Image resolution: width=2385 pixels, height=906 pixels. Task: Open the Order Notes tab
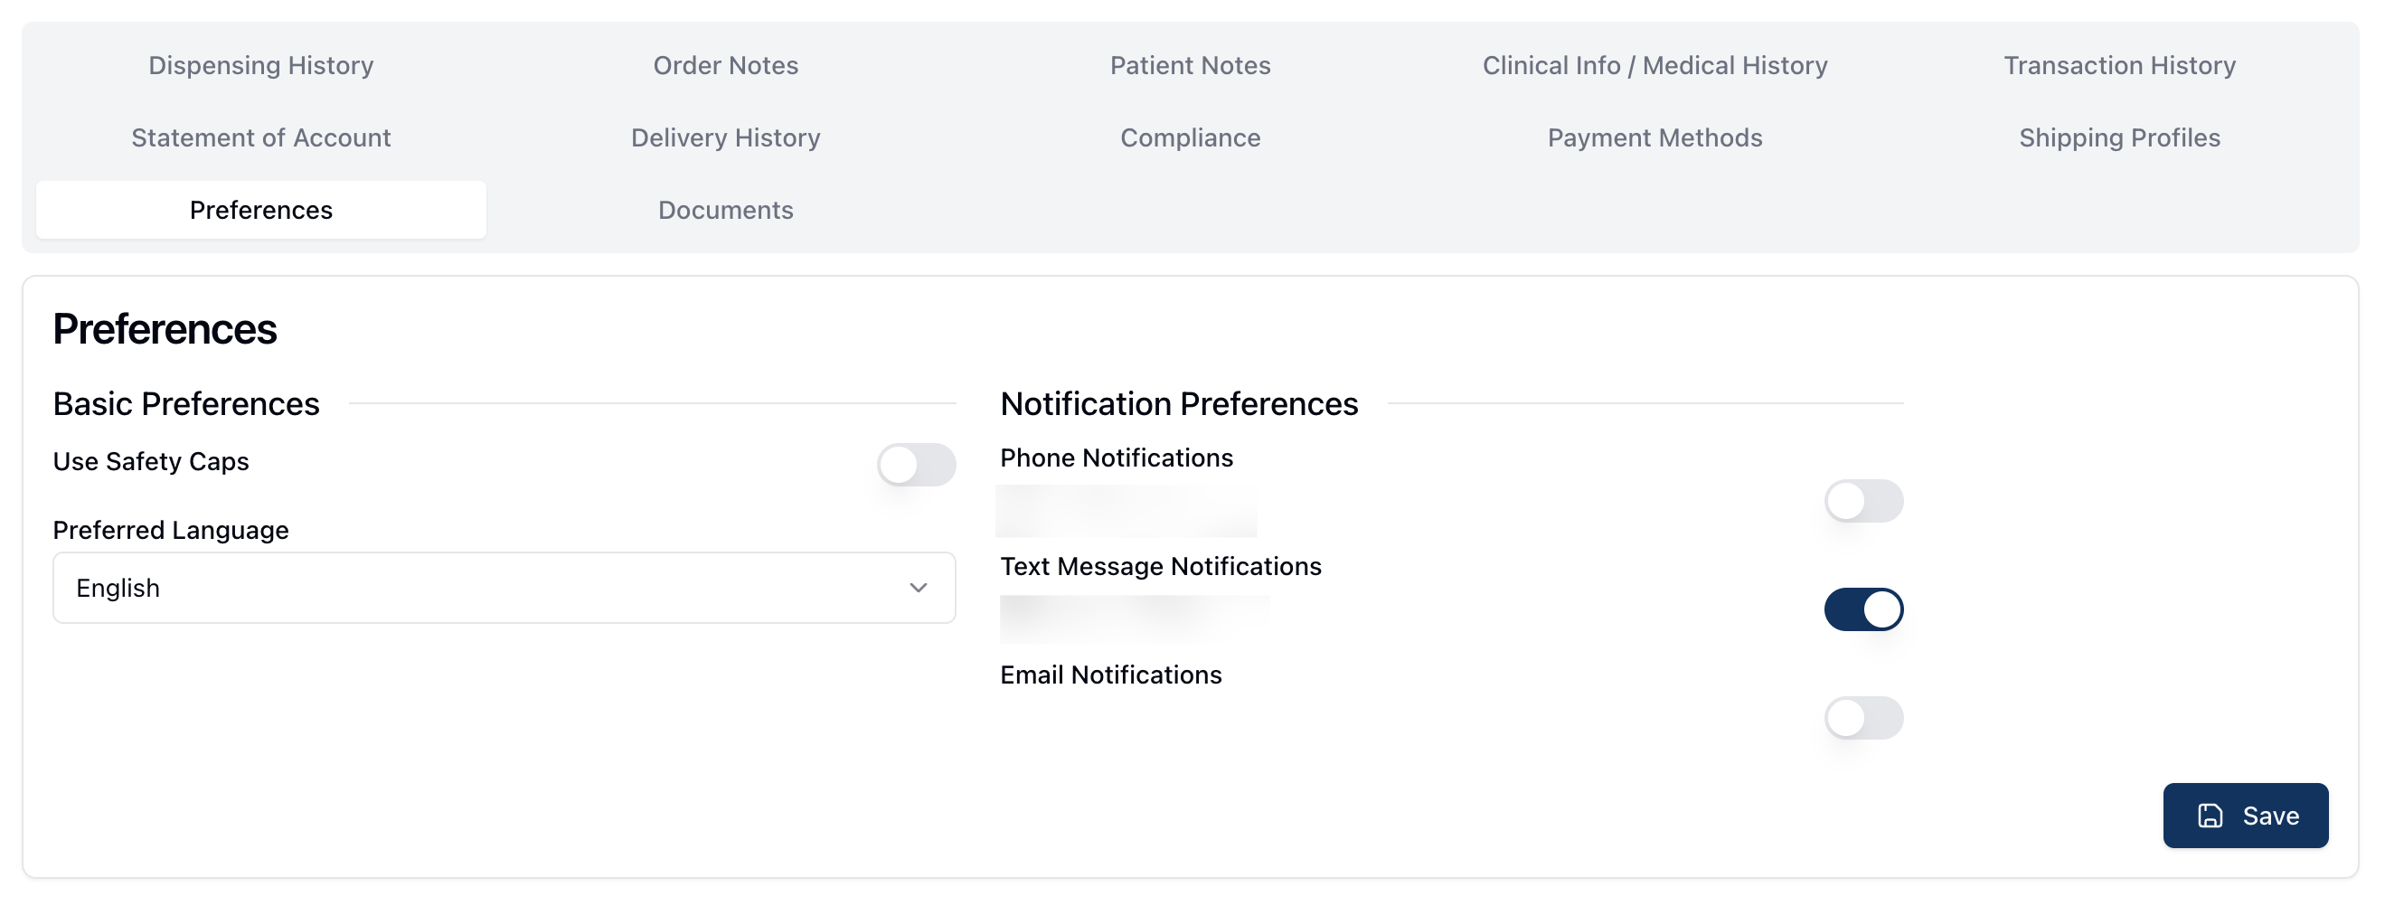[725, 65]
